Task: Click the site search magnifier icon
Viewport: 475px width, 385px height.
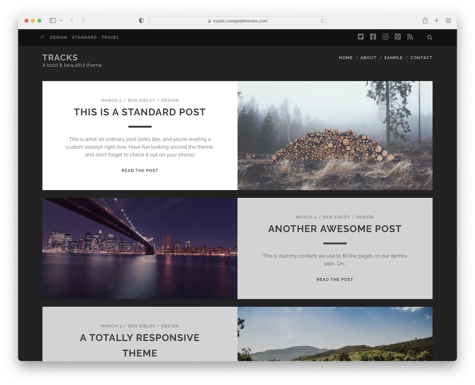Action: point(429,37)
